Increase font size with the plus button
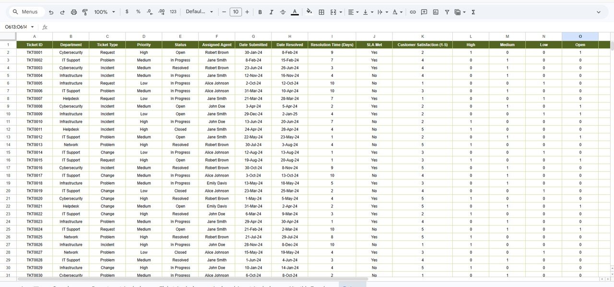 pos(247,12)
